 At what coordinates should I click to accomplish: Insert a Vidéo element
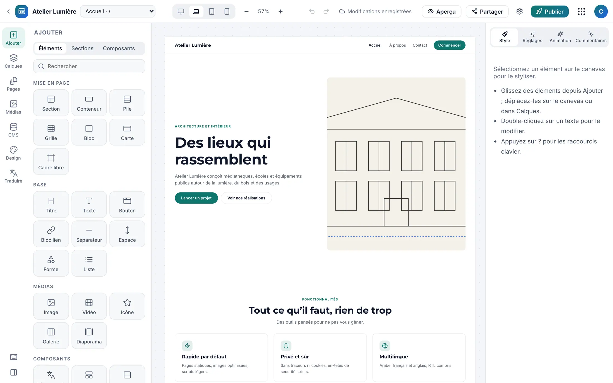(x=89, y=306)
